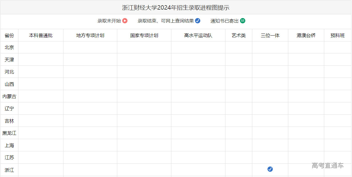Select the 黑龙江 province row label
The width and height of the screenshot is (352, 177).
(x=9, y=133)
